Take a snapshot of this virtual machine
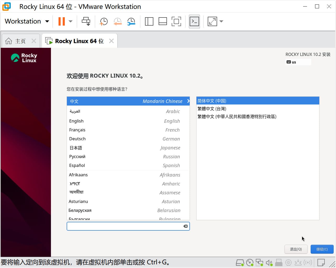The height and width of the screenshot is (268, 336). (104, 21)
